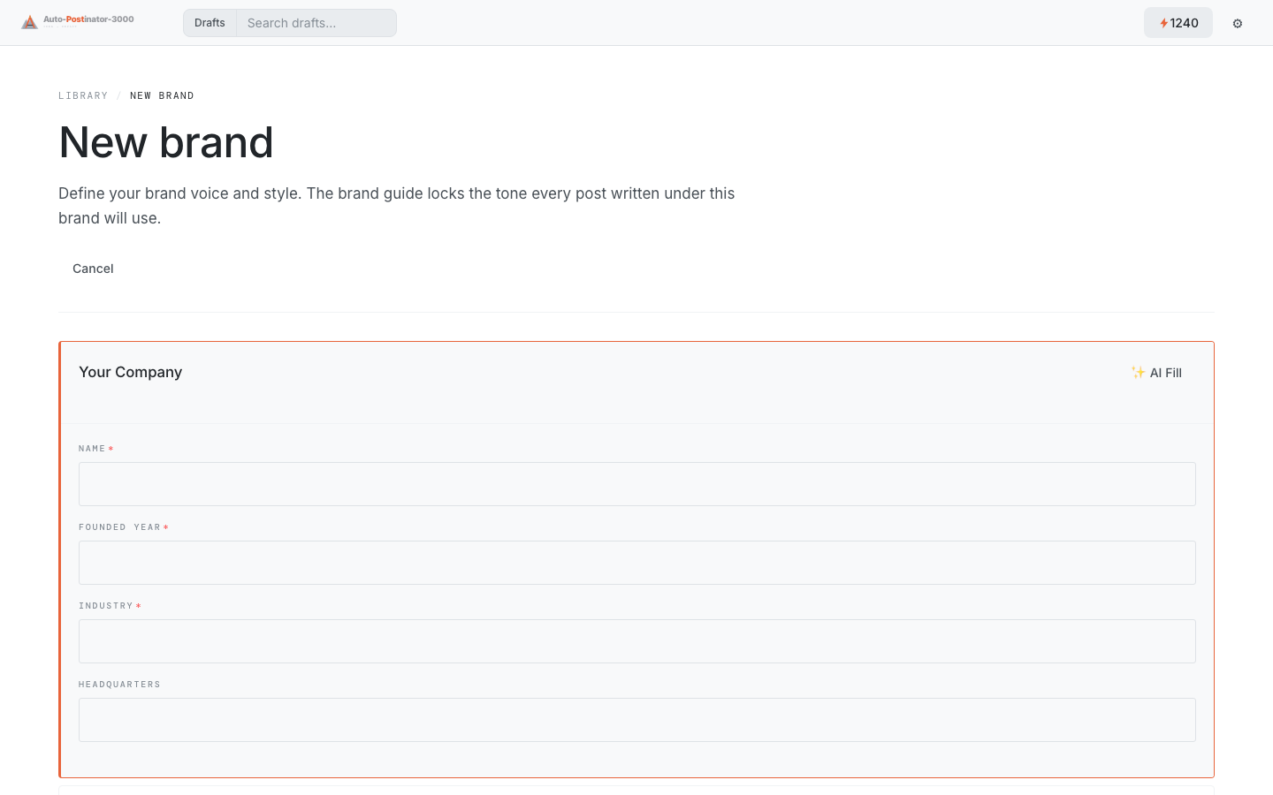Click the New Brand breadcrumb
Viewport: 1273px width, 795px height.
pyautogui.click(x=162, y=95)
